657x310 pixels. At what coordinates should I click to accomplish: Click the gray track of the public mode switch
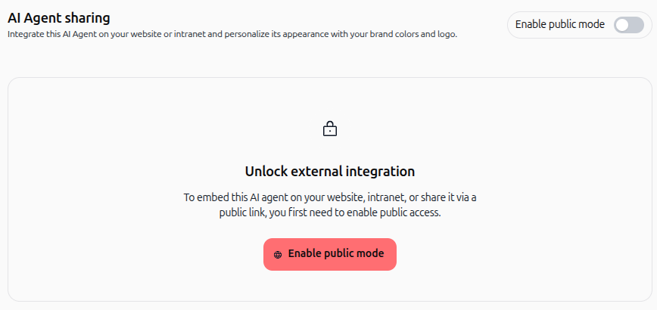(x=637, y=25)
